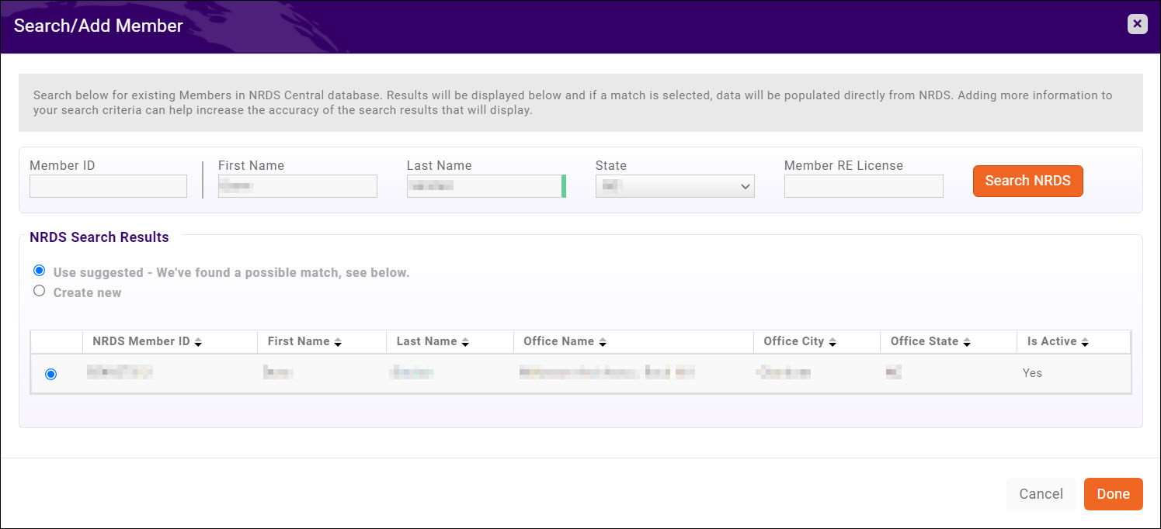1161x529 pixels.
Task: Click inside the Last Name field
Action: pyautogui.click(x=481, y=185)
